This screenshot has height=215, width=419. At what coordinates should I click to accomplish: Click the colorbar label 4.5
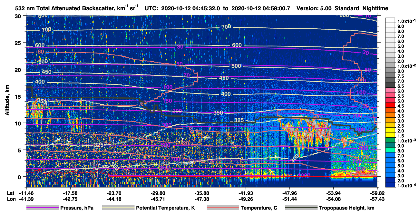[401, 106]
